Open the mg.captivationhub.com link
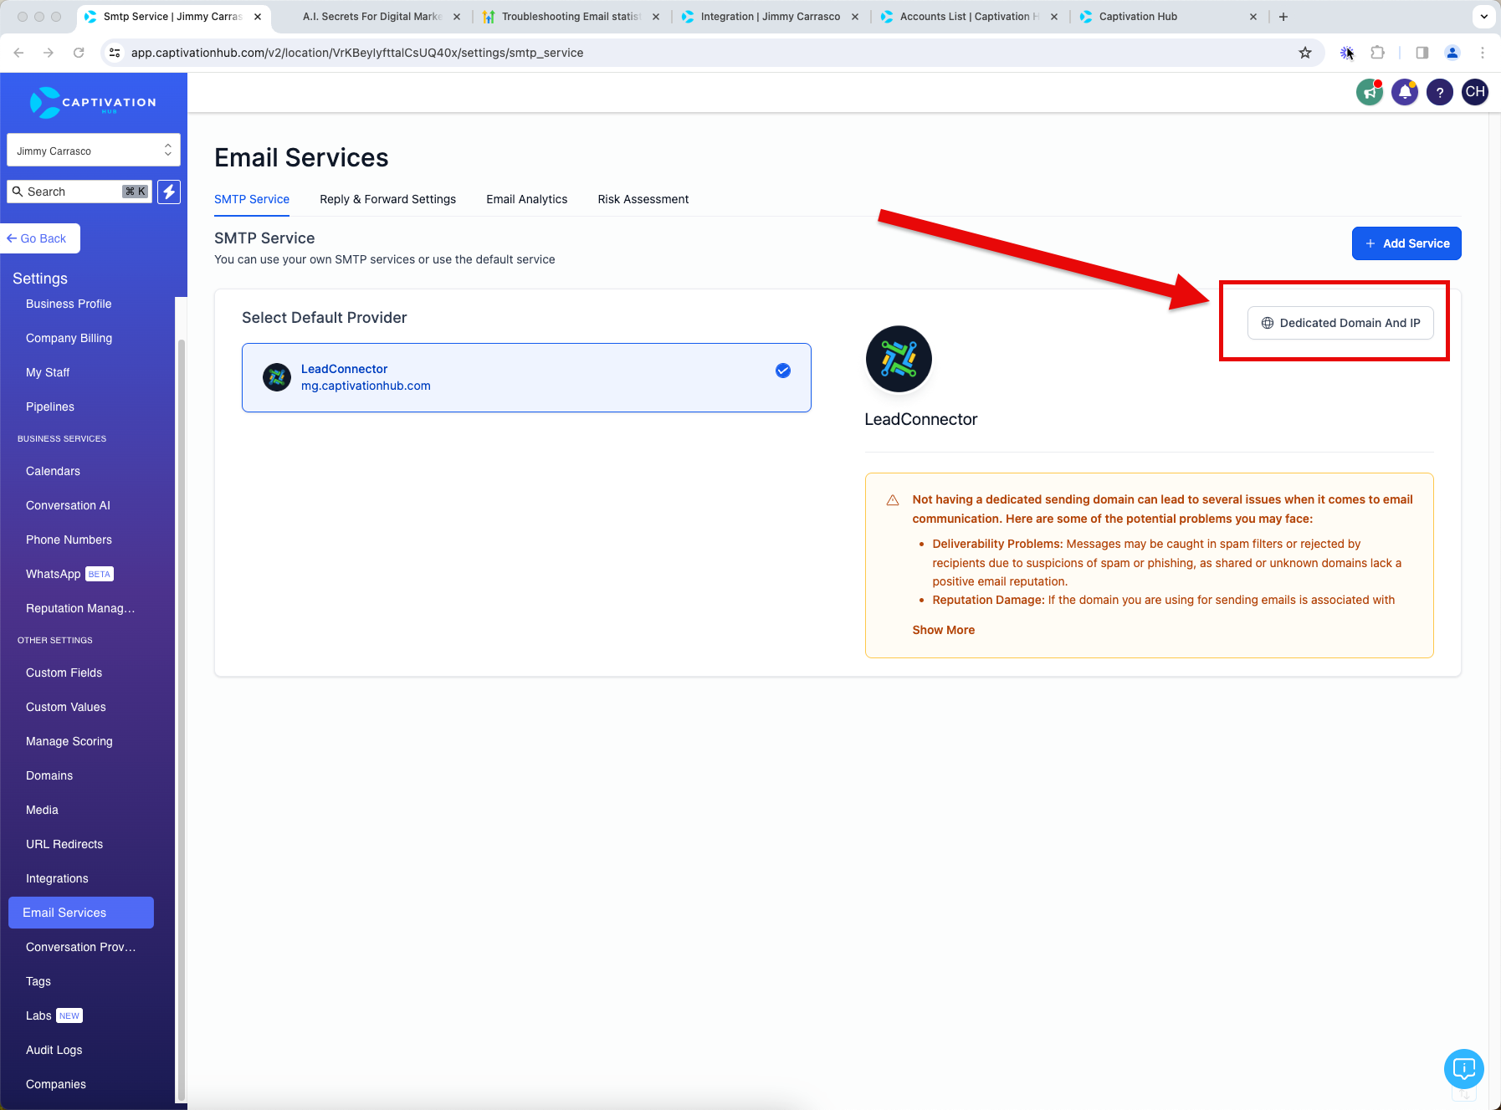1501x1110 pixels. pyautogui.click(x=366, y=386)
